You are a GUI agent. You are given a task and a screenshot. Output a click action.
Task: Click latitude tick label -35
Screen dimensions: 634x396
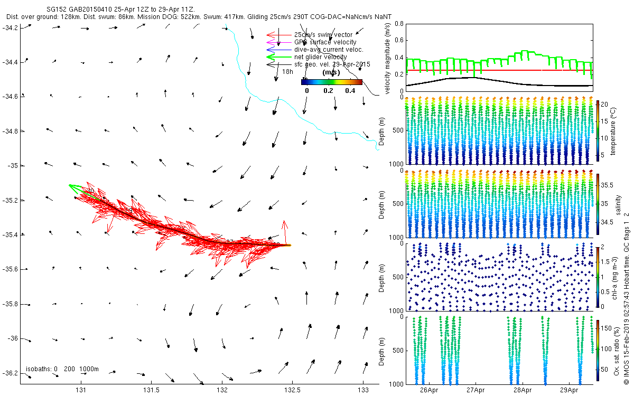12,166
